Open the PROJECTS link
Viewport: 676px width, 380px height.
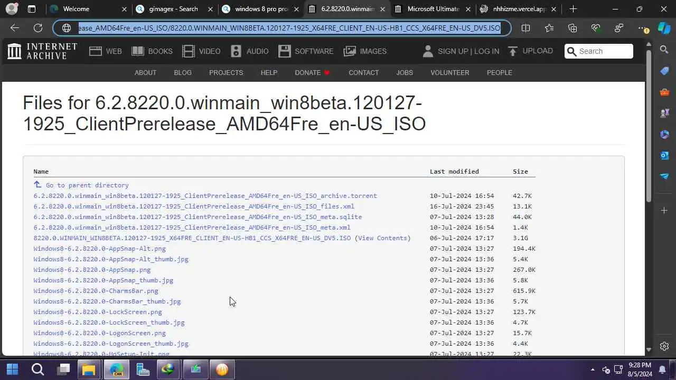tap(226, 72)
